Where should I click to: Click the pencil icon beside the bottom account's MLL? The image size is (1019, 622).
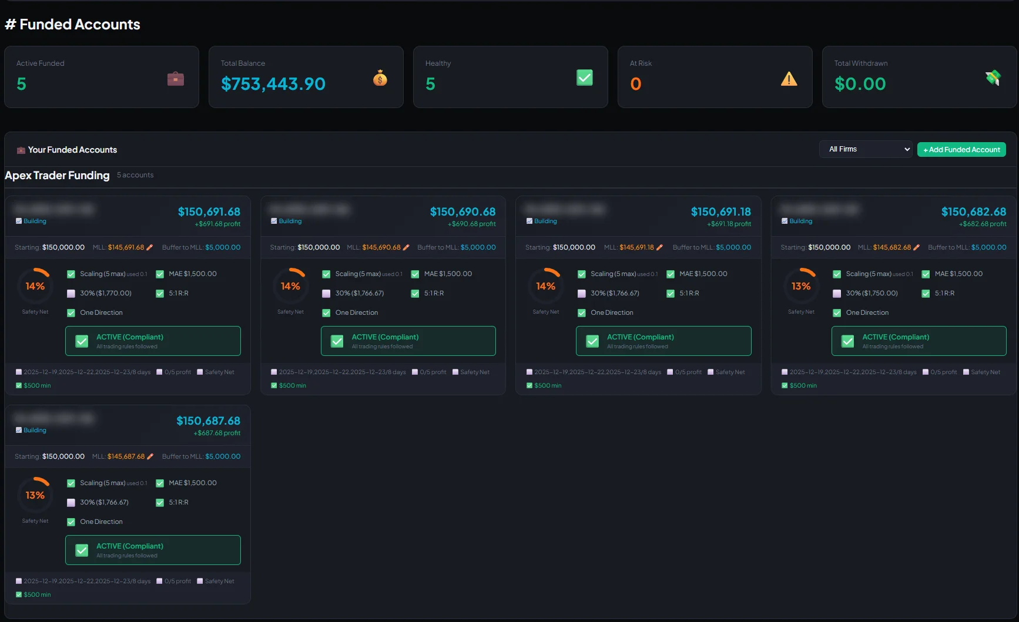point(151,456)
